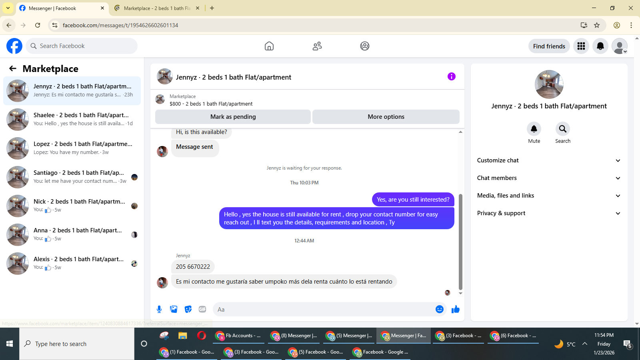The width and height of the screenshot is (640, 360).
Task: Open the notifications bell in header
Action: click(600, 46)
